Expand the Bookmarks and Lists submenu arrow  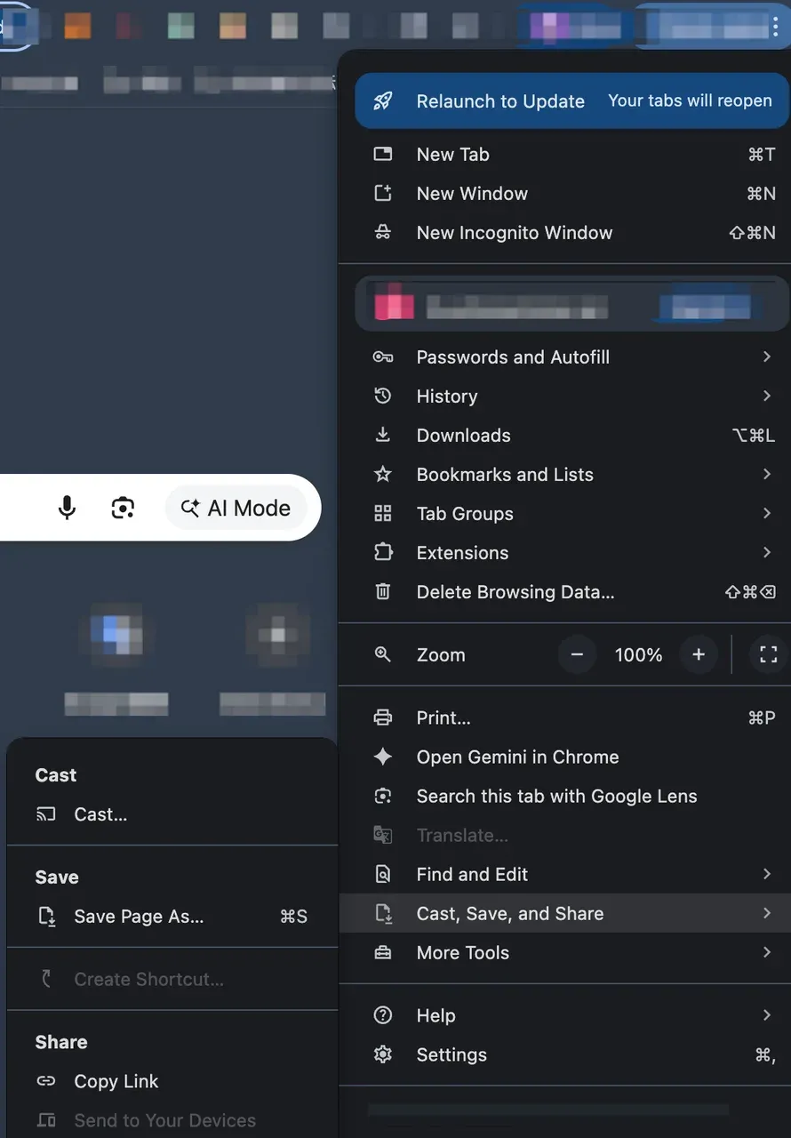[x=766, y=475]
